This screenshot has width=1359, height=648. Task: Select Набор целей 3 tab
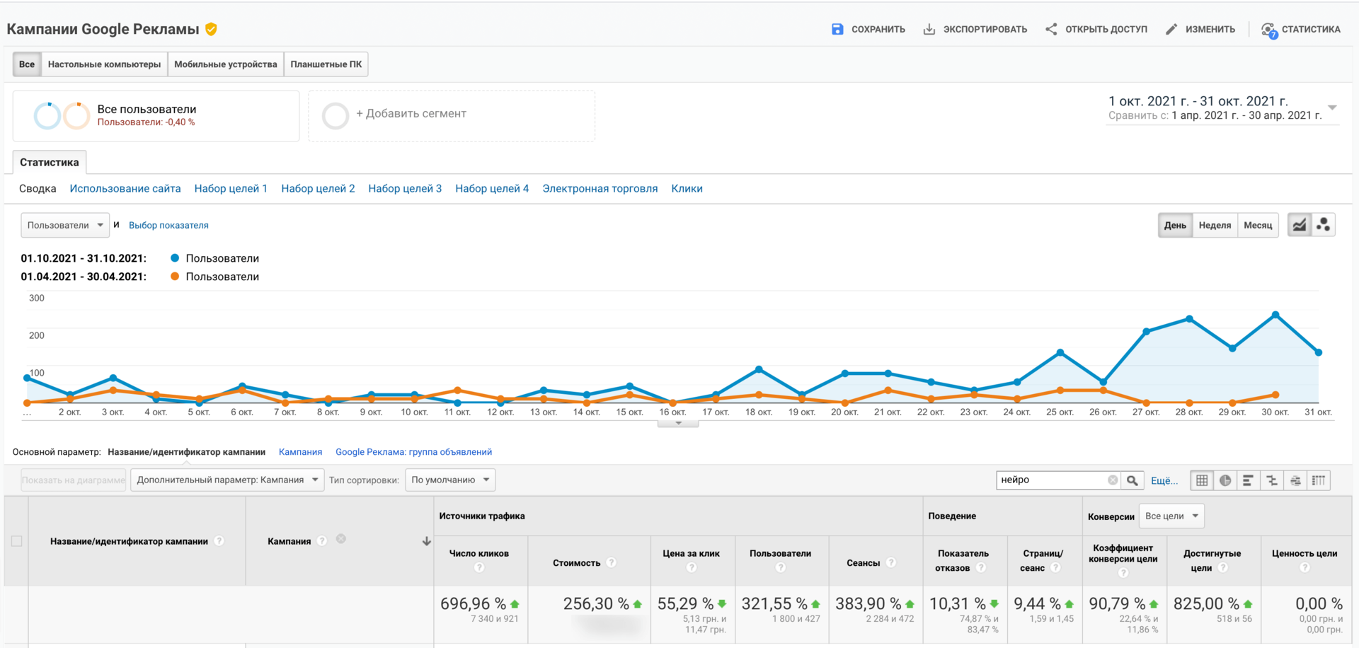click(405, 189)
